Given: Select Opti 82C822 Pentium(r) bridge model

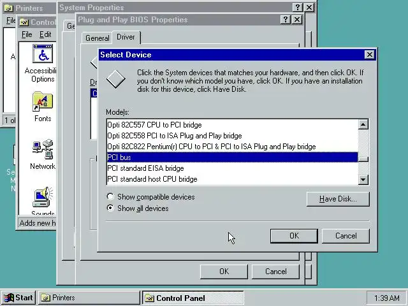Looking at the screenshot, I should (x=232, y=147).
